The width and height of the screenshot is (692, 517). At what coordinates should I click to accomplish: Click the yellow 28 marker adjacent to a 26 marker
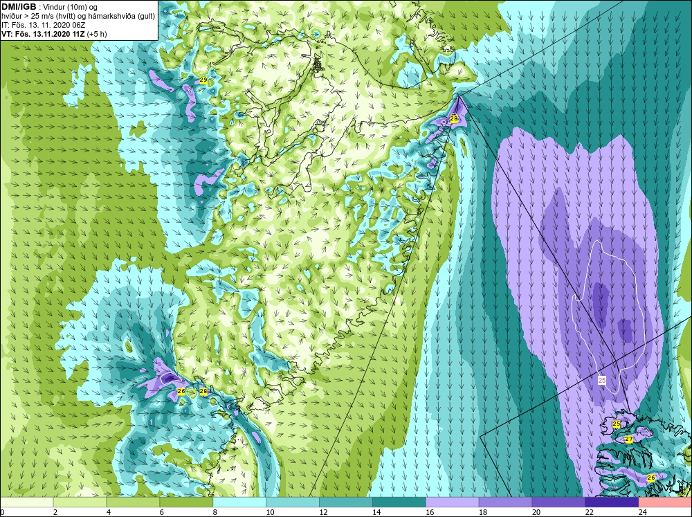(x=203, y=391)
